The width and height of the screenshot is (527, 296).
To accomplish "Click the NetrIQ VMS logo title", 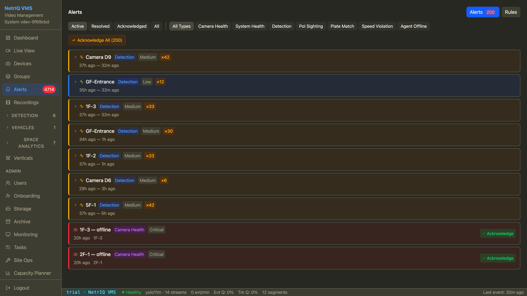I will [x=18, y=8].
